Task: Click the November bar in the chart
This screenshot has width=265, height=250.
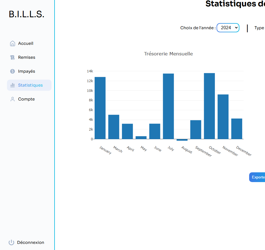Action: tap(223, 117)
